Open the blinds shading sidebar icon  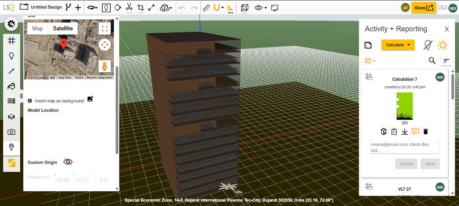[11, 101]
